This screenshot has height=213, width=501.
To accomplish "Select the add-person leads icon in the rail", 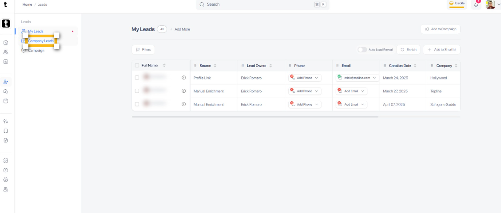I will click(x=5, y=82).
